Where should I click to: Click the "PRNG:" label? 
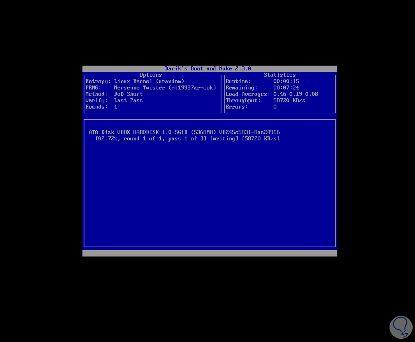pos(93,88)
